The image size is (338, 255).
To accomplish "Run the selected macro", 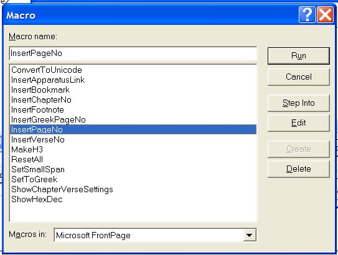I will point(299,56).
